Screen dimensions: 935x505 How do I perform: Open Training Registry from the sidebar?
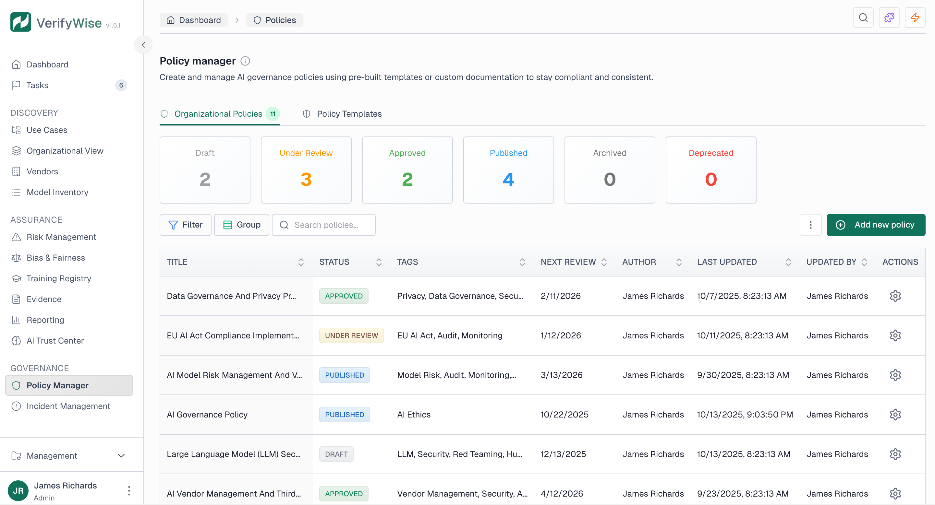click(x=58, y=278)
